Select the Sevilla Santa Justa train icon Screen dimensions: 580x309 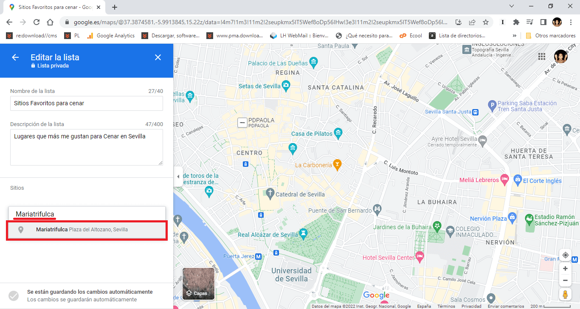(x=476, y=112)
